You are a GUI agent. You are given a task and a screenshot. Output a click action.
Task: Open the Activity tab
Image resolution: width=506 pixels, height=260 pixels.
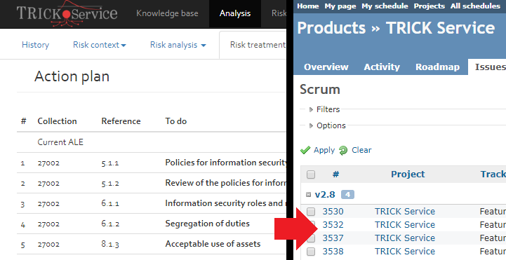[x=382, y=67]
